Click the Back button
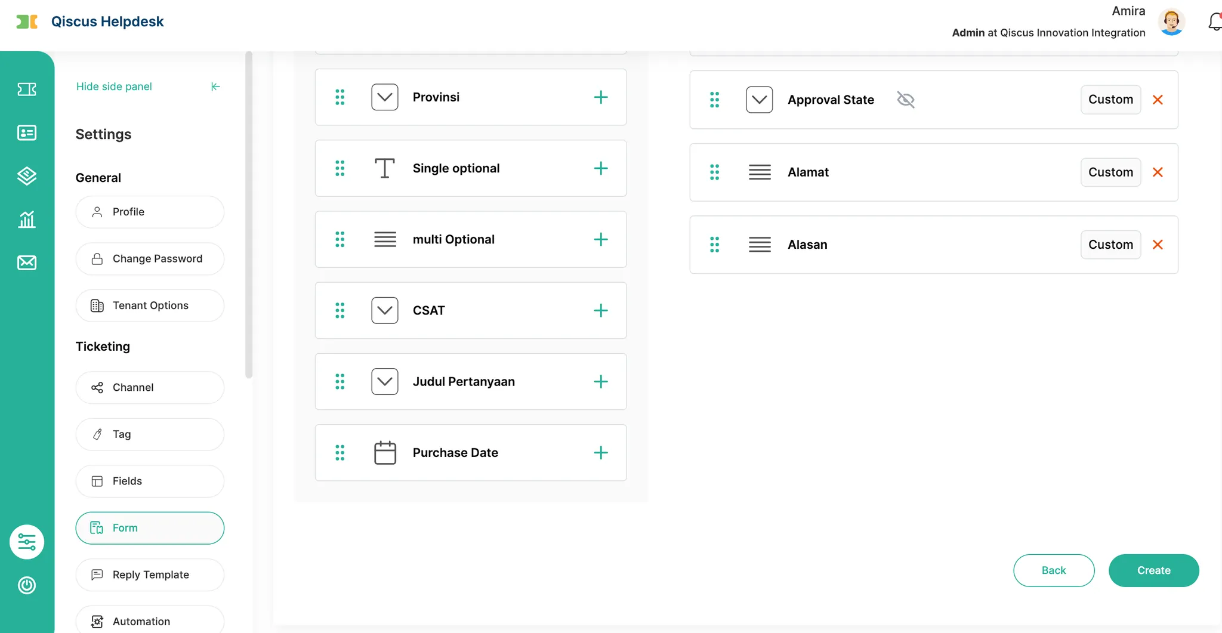This screenshot has width=1222, height=633. coord(1054,570)
